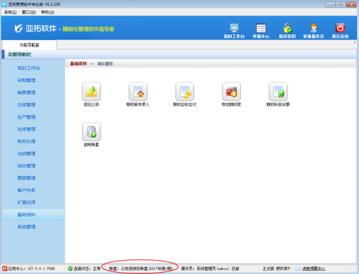Screen dimensions: 359x274
Task: Click 启用账套 database icon
Action: pyautogui.click(x=92, y=131)
